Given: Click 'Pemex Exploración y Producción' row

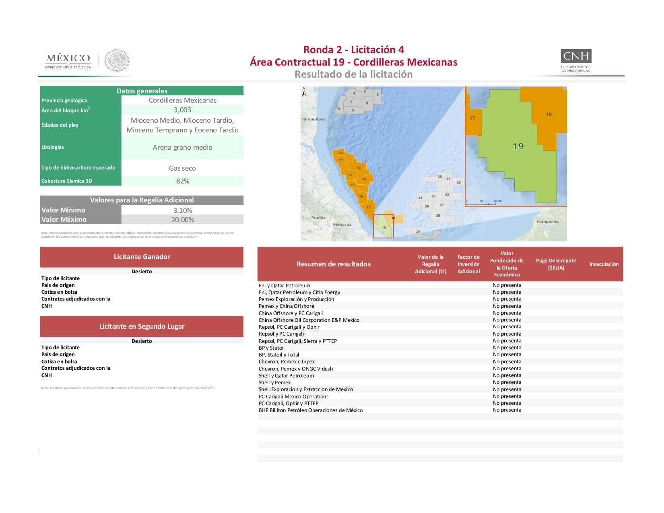Looking at the screenshot, I should tap(440, 299).
